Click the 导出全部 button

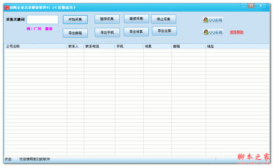[x=164, y=31]
